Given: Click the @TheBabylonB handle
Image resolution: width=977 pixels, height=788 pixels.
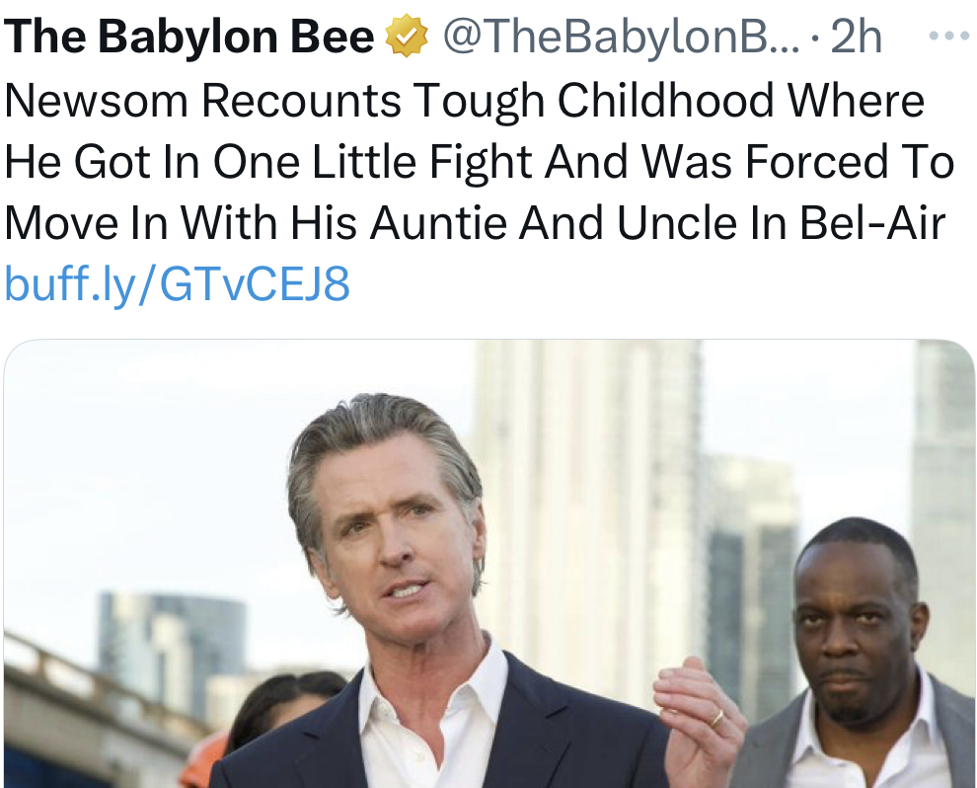Looking at the screenshot, I should tap(621, 38).
